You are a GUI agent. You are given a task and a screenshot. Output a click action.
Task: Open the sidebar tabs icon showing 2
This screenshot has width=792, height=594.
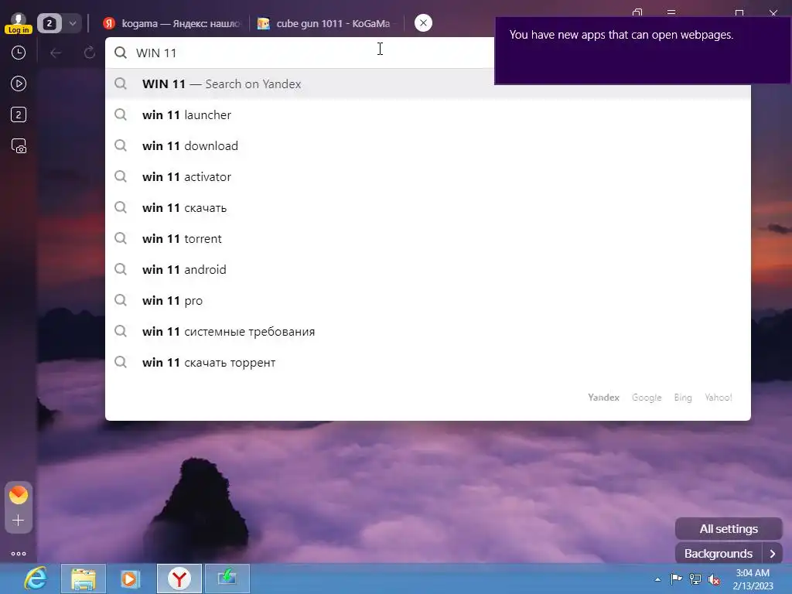click(19, 114)
